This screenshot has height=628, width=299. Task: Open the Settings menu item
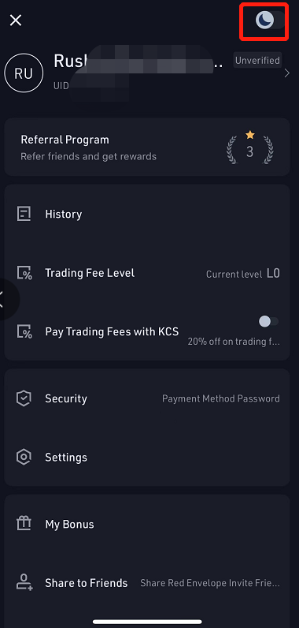(x=147, y=457)
